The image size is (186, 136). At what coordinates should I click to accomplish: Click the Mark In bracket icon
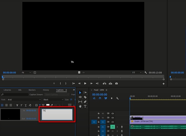click(60, 83)
